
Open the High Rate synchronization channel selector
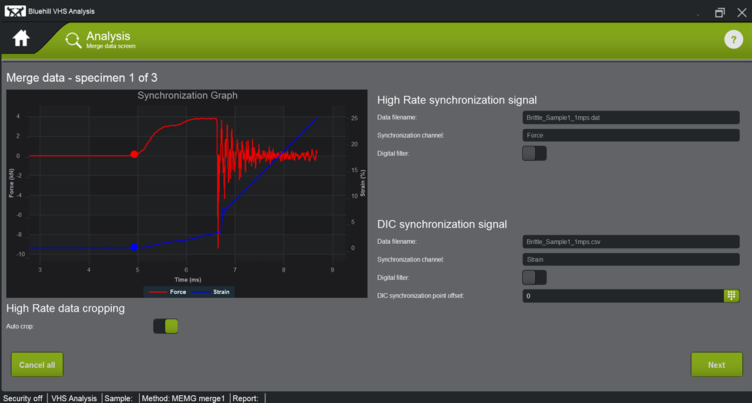tap(630, 135)
